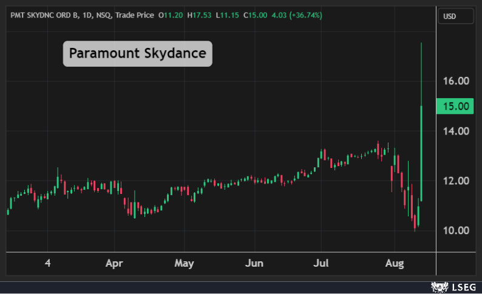Image resolution: width=482 pixels, height=294 pixels.
Task: Select the Apr marker on the time axis
Action: pos(114,264)
